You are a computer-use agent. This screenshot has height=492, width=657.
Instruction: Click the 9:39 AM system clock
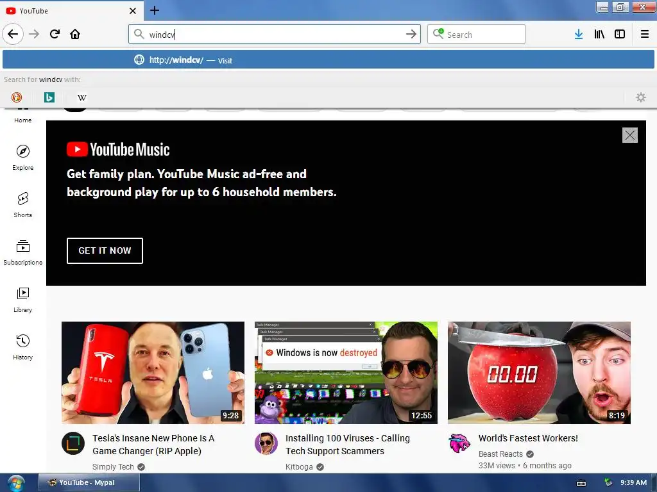(633, 482)
